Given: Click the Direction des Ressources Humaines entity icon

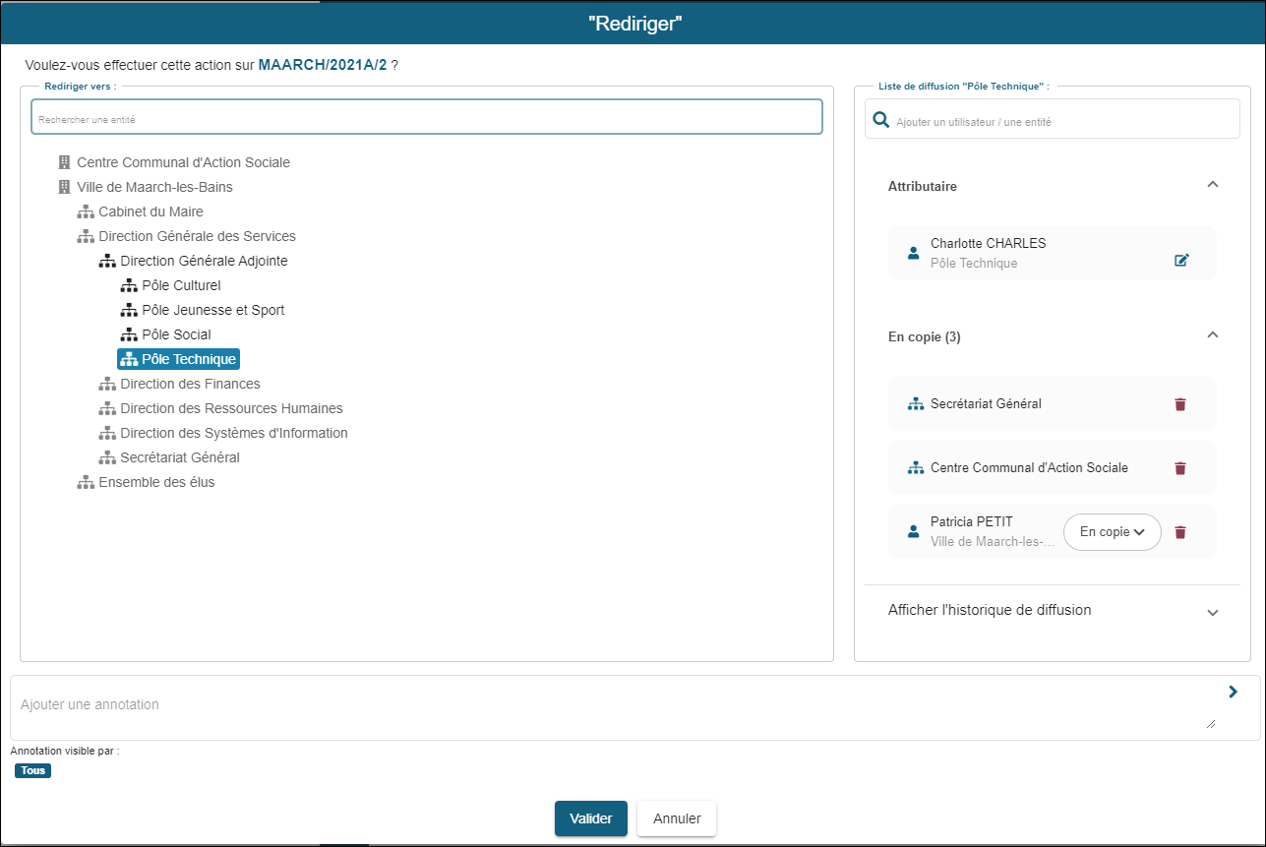Looking at the screenshot, I should click(x=107, y=408).
